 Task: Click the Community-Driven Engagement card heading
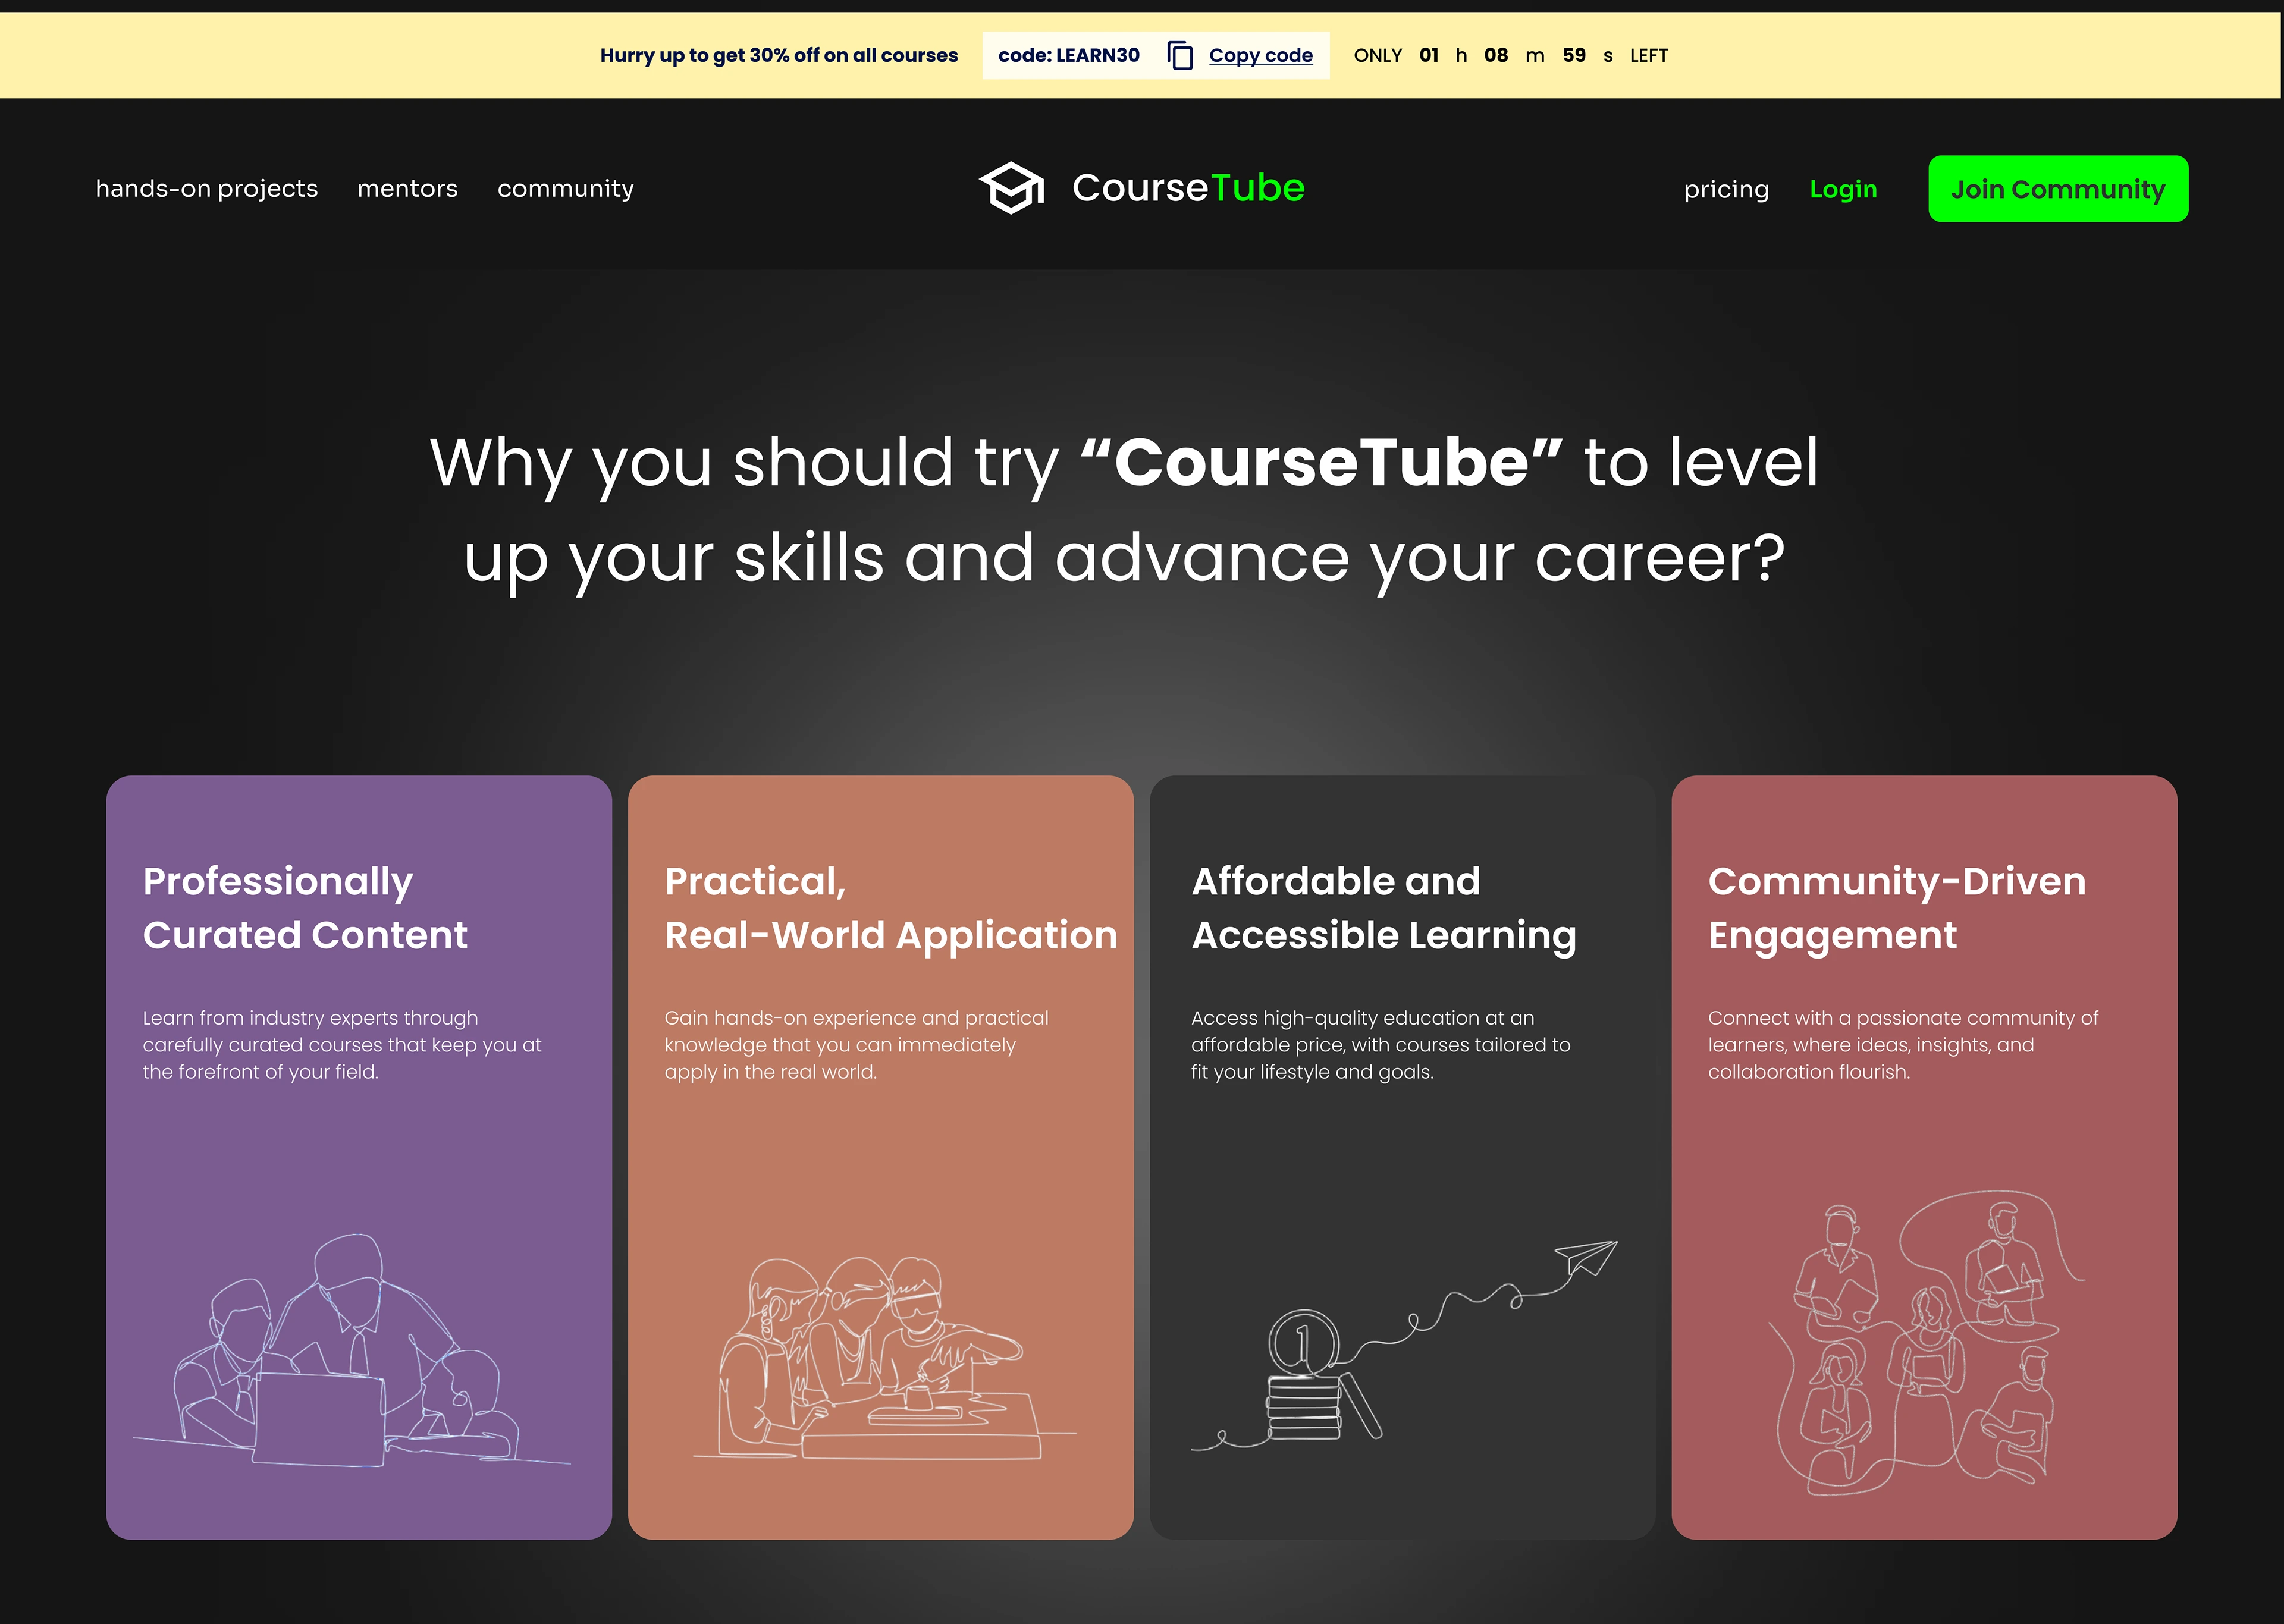1896,908
